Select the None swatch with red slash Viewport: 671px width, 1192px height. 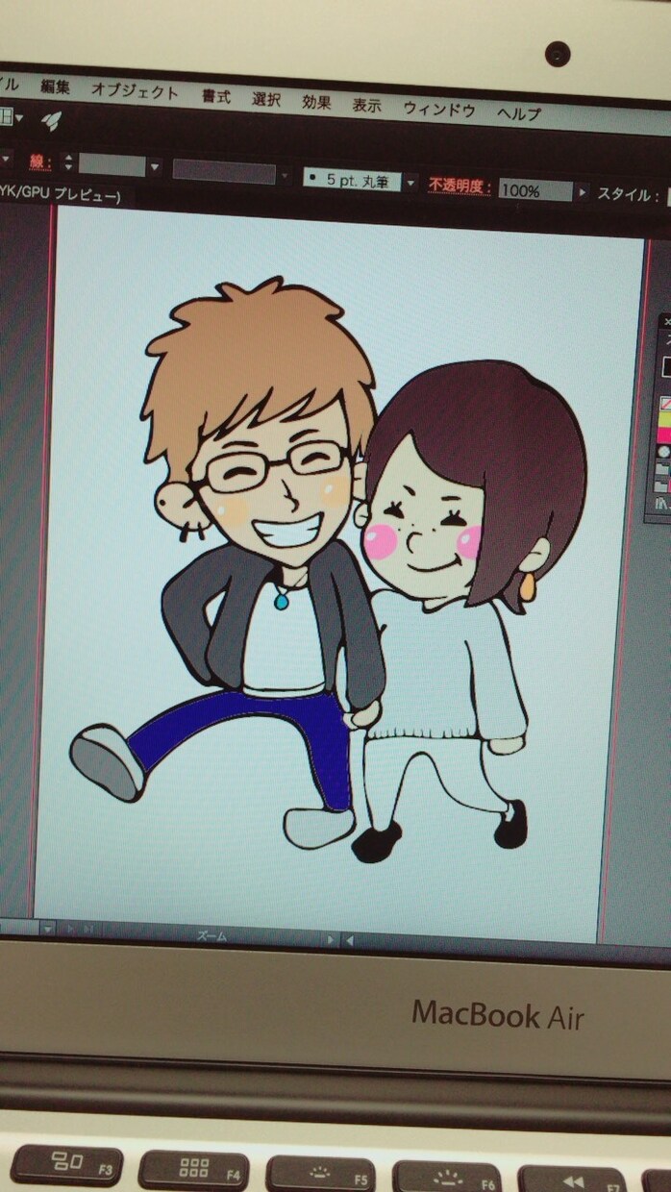tap(664, 405)
